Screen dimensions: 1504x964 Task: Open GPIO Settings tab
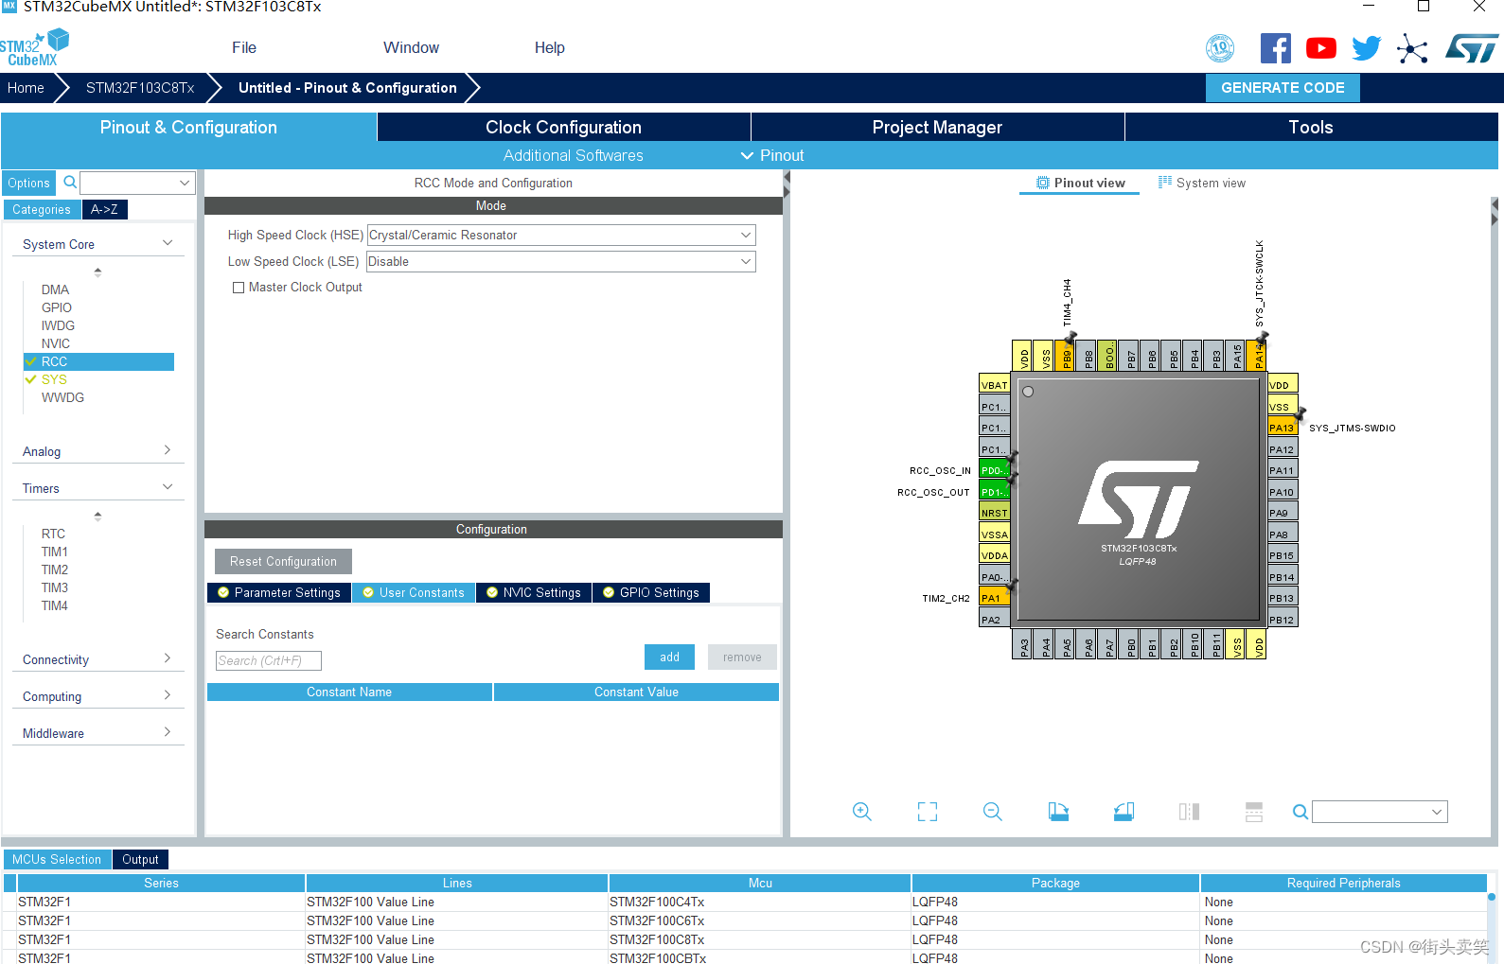point(651,592)
